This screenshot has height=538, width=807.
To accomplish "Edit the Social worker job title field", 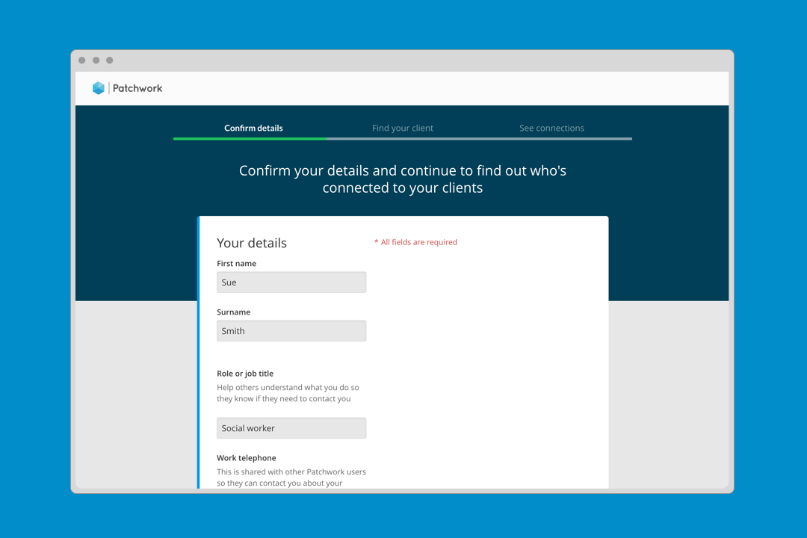I will tap(291, 428).
